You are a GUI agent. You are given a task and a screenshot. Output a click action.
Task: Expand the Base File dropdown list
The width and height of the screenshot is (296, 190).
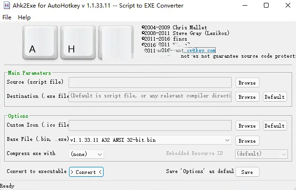tap(150, 140)
